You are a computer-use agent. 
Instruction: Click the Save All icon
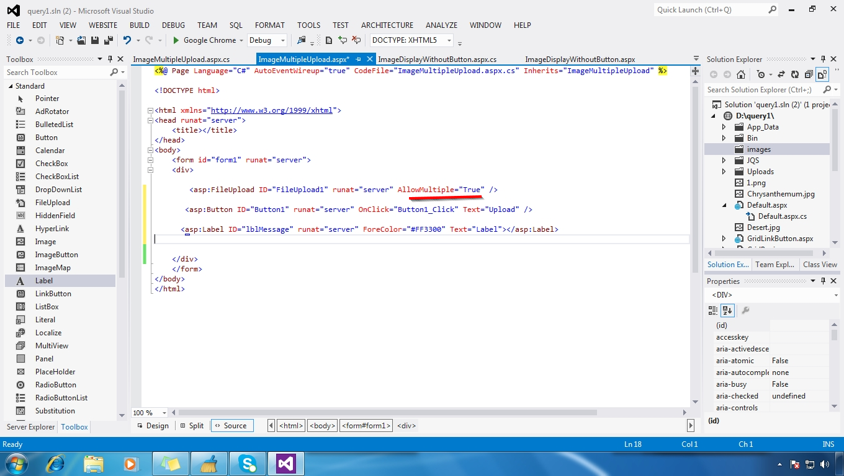pyautogui.click(x=107, y=40)
